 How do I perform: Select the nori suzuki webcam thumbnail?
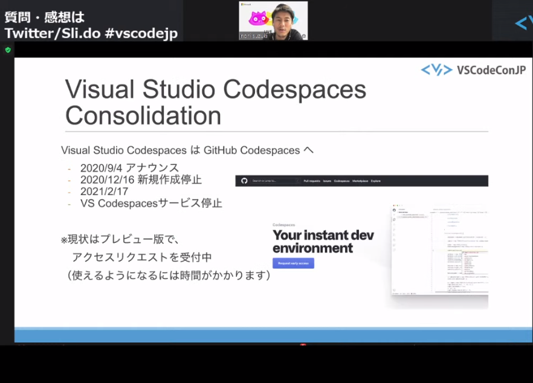click(x=273, y=21)
